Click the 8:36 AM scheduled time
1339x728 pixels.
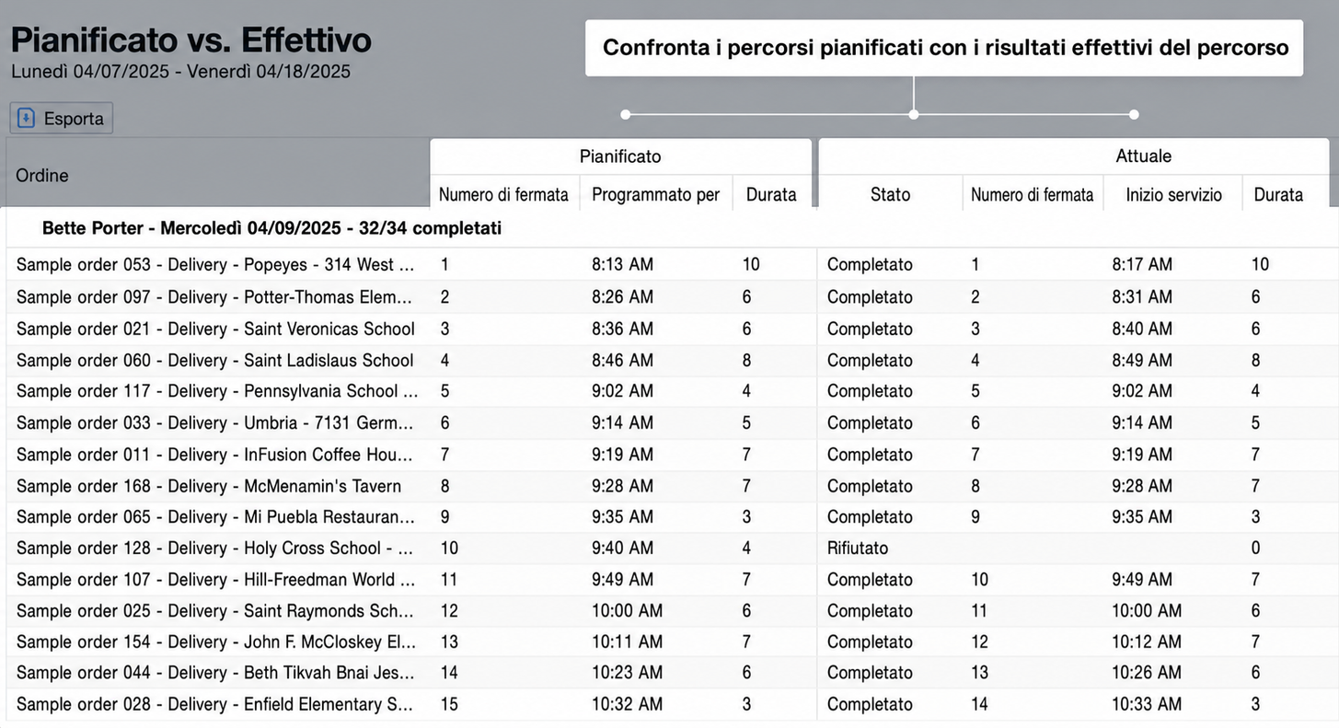(622, 329)
